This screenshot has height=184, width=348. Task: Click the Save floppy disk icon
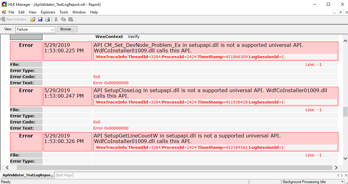(40, 19)
